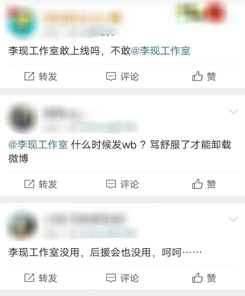This screenshot has width=245, height=296.
Task: Like the third post mentioning 后援会
Action: click(x=197, y=278)
